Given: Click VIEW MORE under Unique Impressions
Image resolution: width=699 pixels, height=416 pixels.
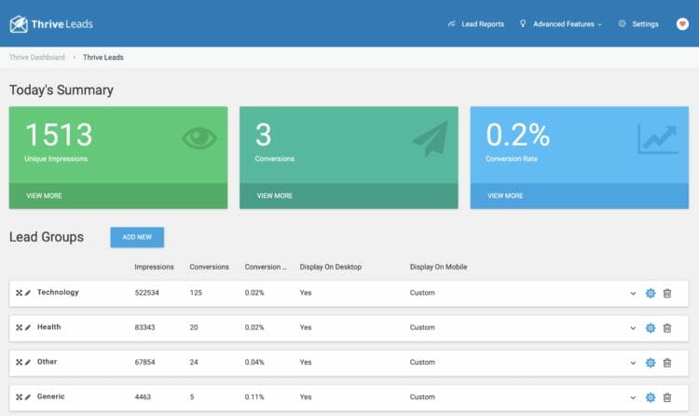Looking at the screenshot, I should click(x=44, y=196).
